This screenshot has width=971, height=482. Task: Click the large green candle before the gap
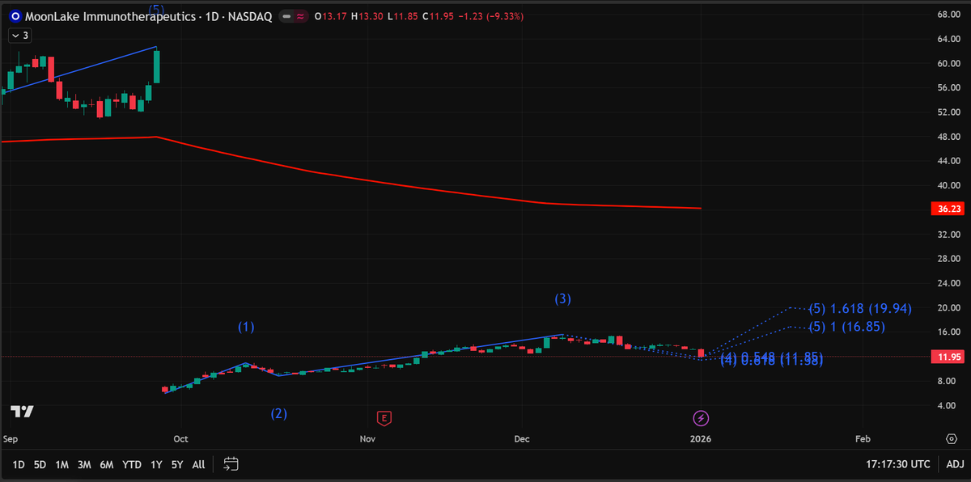[x=156, y=67]
